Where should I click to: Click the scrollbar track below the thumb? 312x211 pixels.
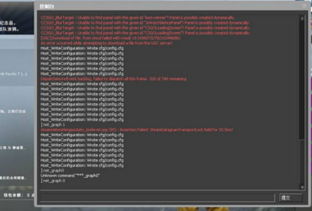[x=302, y=161]
